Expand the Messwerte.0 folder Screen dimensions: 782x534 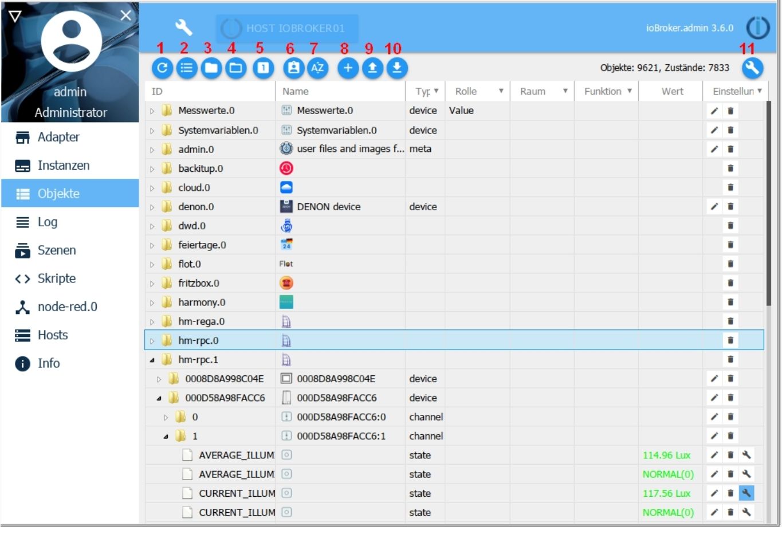[152, 111]
